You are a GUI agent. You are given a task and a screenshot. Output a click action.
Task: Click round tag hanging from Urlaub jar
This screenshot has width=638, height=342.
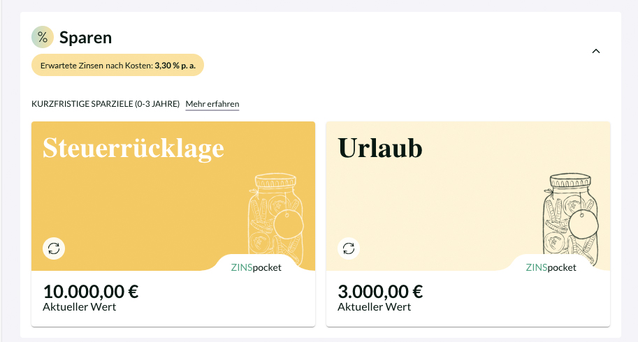coord(583,225)
